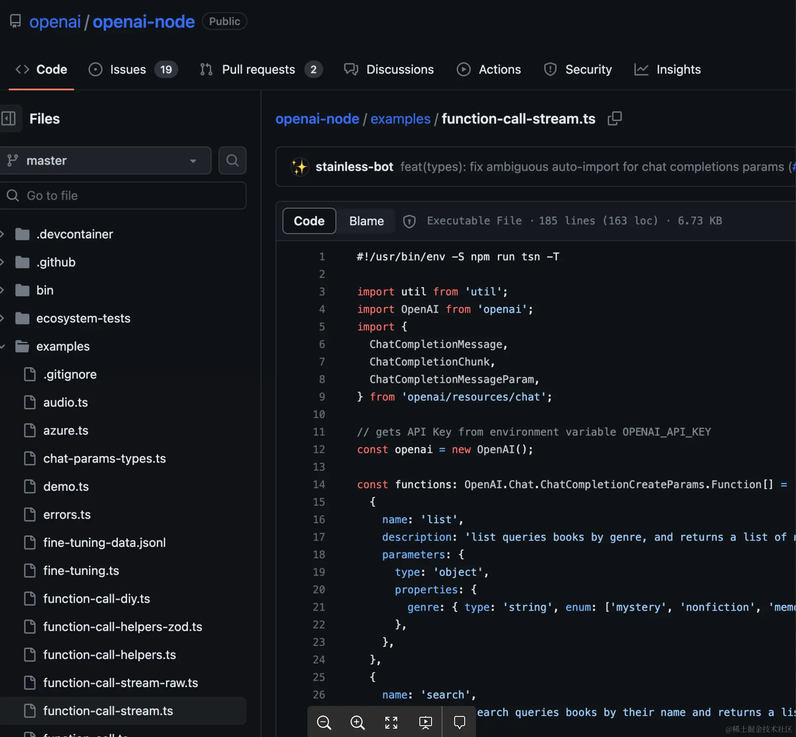Click line number 1
The height and width of the screenshot is (737, 796).
click(x=322, y=256)
